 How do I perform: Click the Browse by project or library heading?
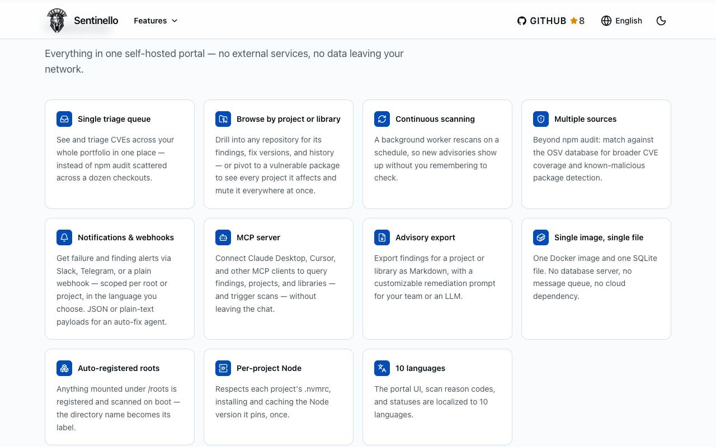coord(289,119)
